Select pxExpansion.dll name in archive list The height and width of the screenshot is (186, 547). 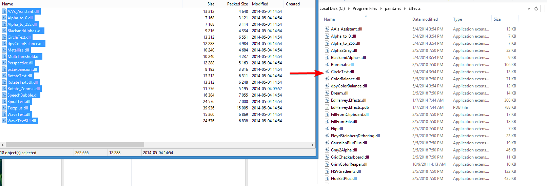22,69
